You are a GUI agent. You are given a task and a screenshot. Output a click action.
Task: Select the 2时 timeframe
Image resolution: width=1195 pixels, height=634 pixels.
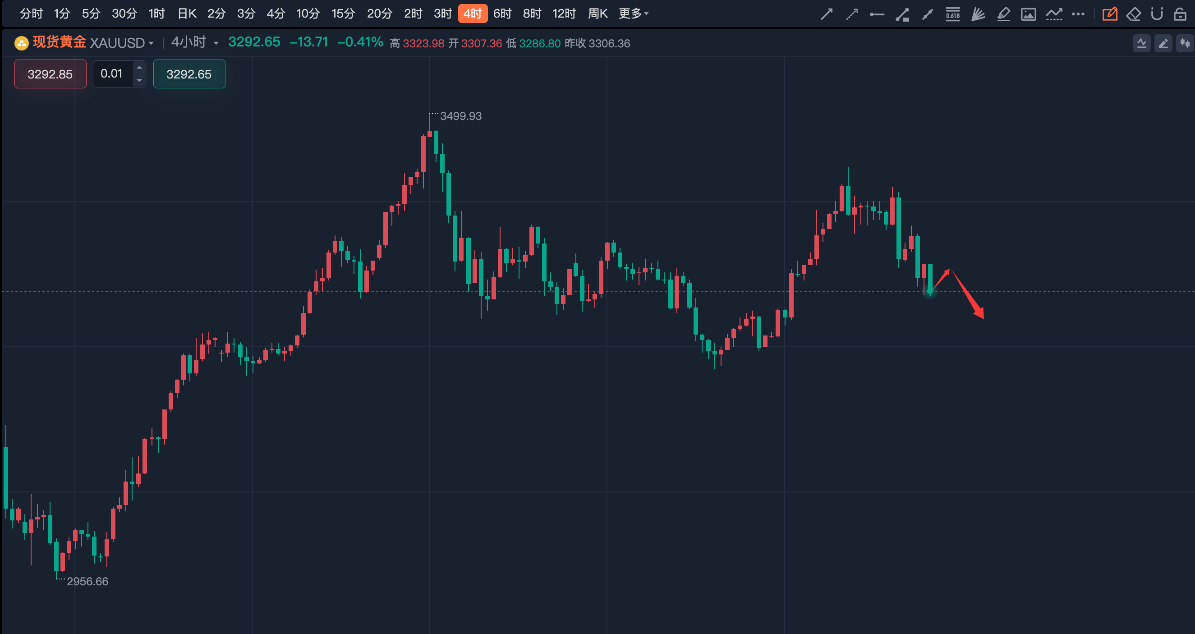coord(413,14)
